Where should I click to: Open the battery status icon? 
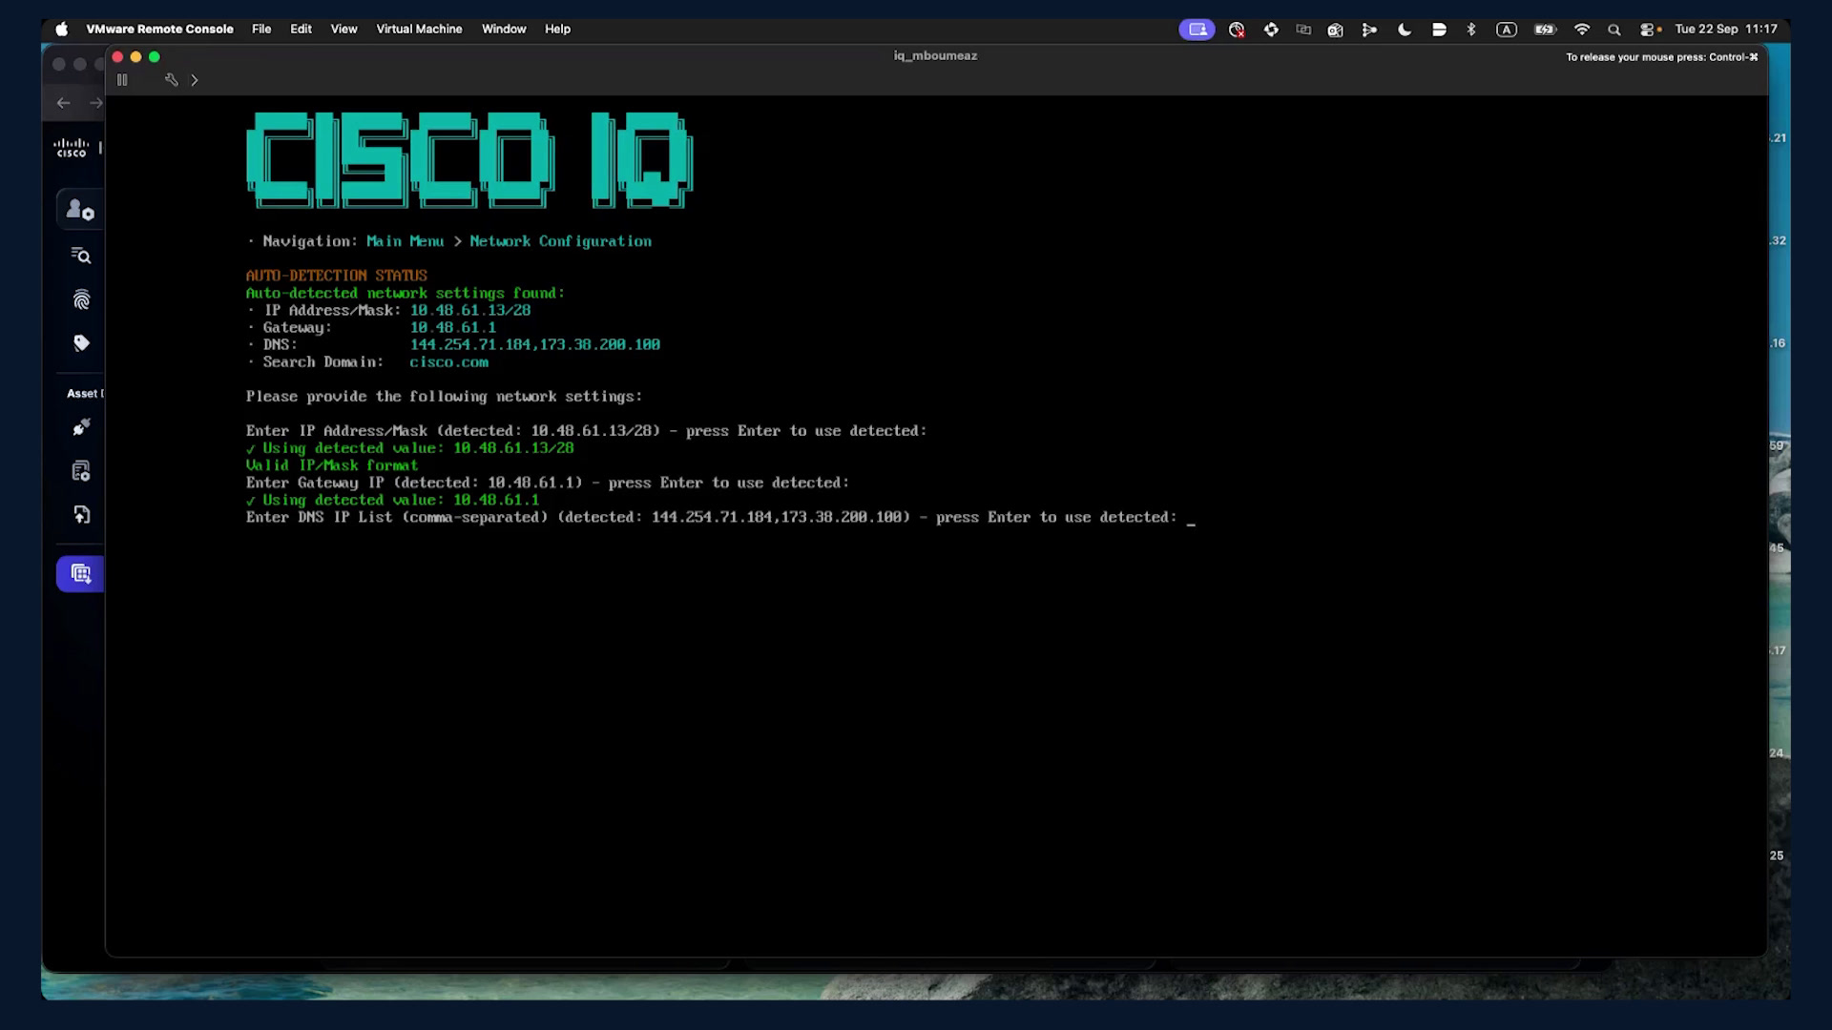pyautogui.click(x=1545, y=30)
